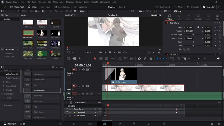Screen dimensions: 224x126
Task: Mute Audio 1 track M button
Action: click(92, 94)
